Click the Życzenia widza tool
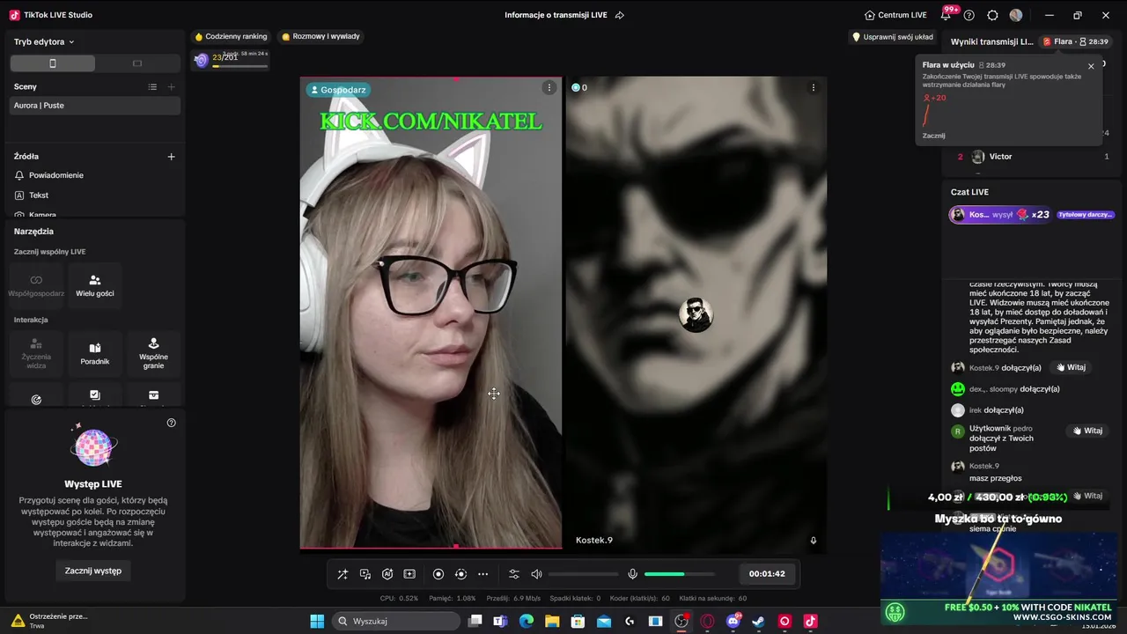Screen dimensions: 1127x634 click(x=36, y=354)
